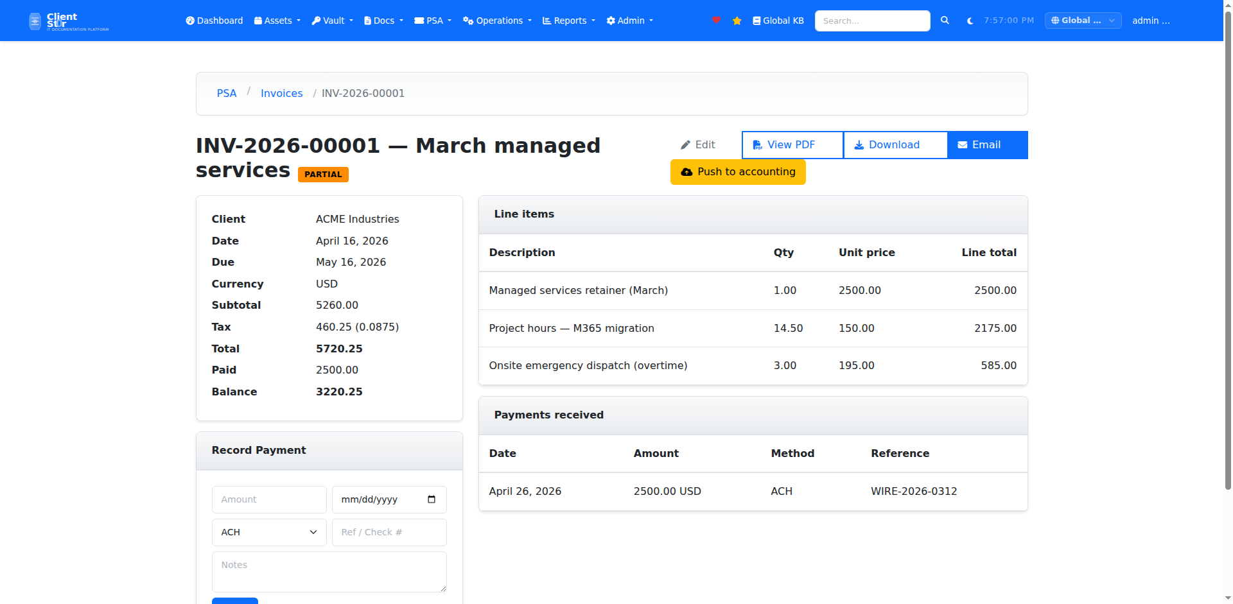Click the 'April 26, 2026' payment date
This screenshot has width=1233, height=604.
pyautogui.click(x=525, y=492)
